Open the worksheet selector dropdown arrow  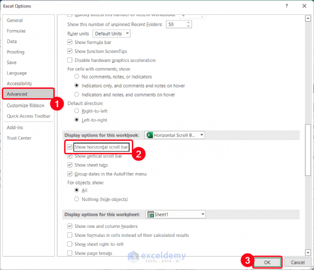pos(203,214)
